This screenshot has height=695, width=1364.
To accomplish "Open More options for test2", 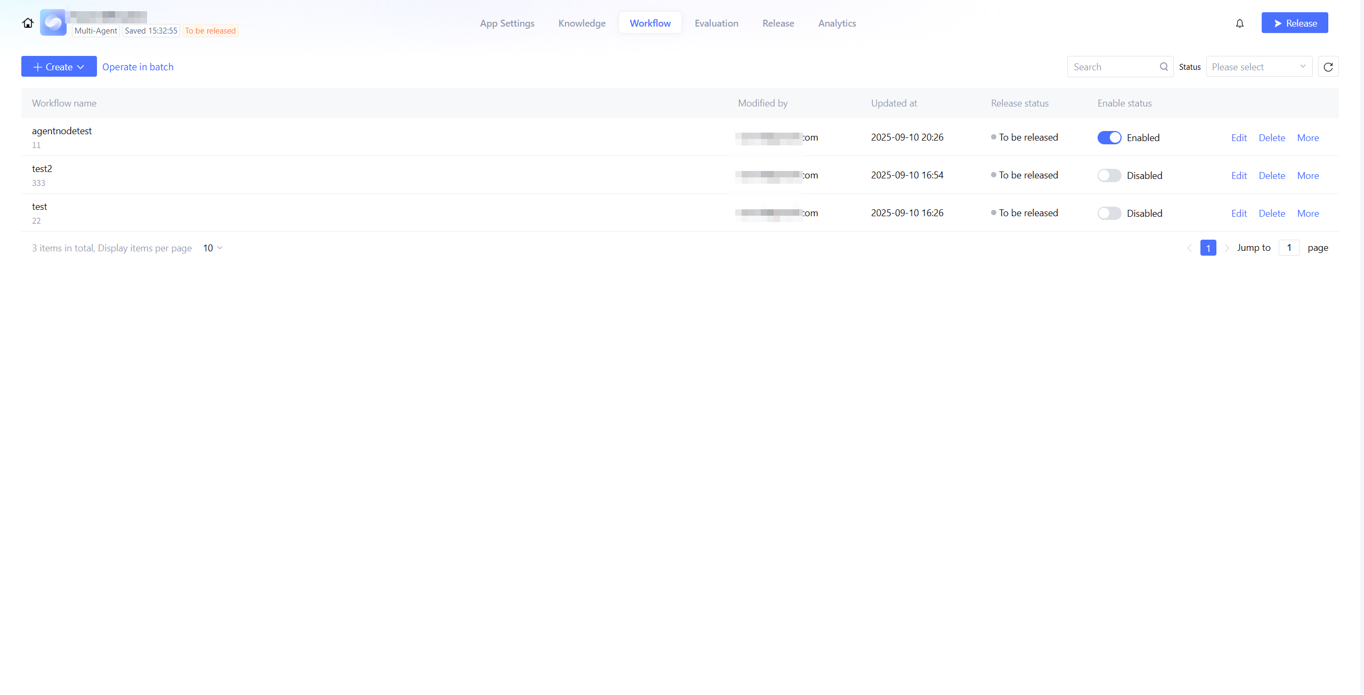I will [1308, 176].
